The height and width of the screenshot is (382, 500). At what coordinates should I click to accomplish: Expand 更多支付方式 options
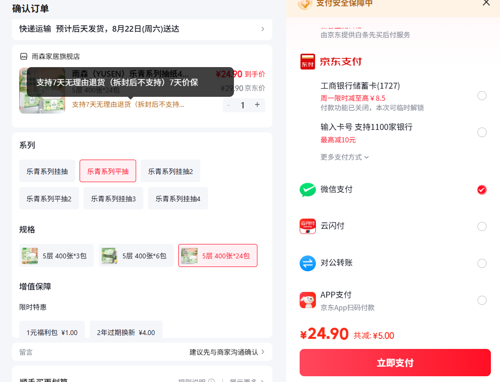tap(344, 157)
